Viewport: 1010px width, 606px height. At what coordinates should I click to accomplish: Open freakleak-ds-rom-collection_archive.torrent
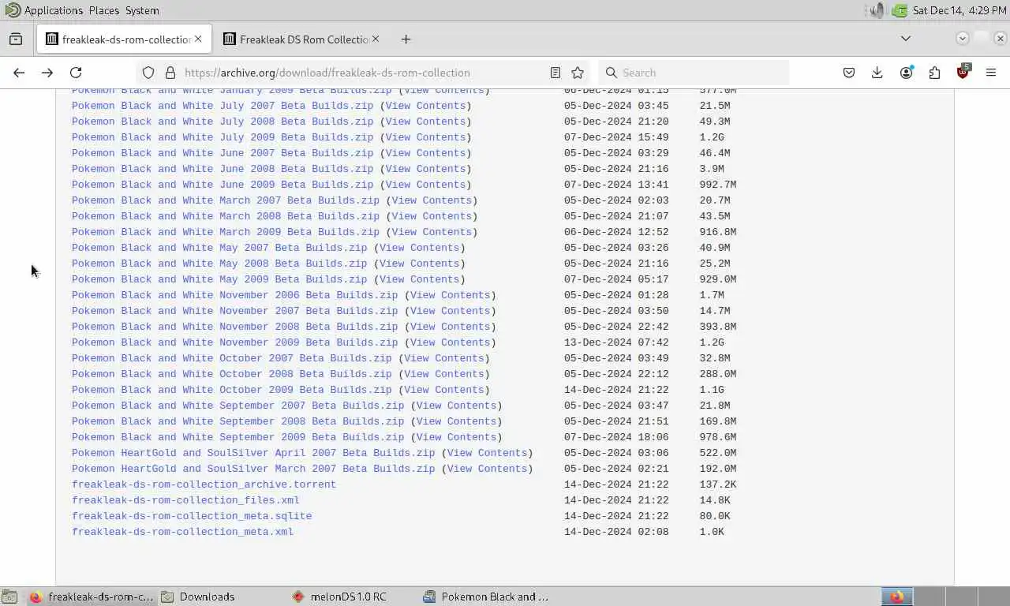click(204, 484)
